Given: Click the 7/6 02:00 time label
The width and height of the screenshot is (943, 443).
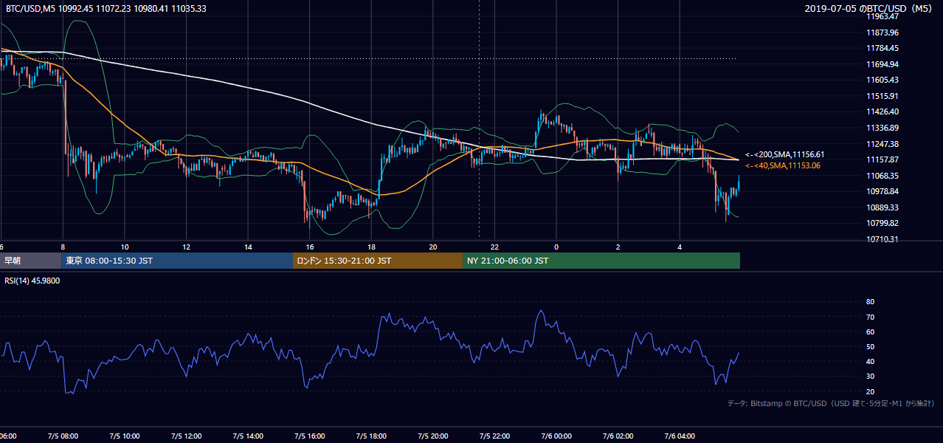Looking at the screenshot, I should [x=618, y=436].
